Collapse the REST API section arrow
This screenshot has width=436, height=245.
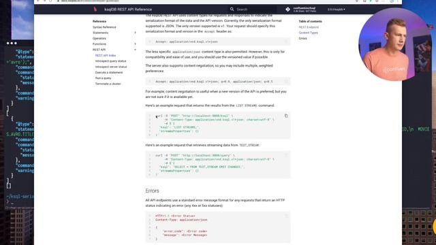[135, 50]
